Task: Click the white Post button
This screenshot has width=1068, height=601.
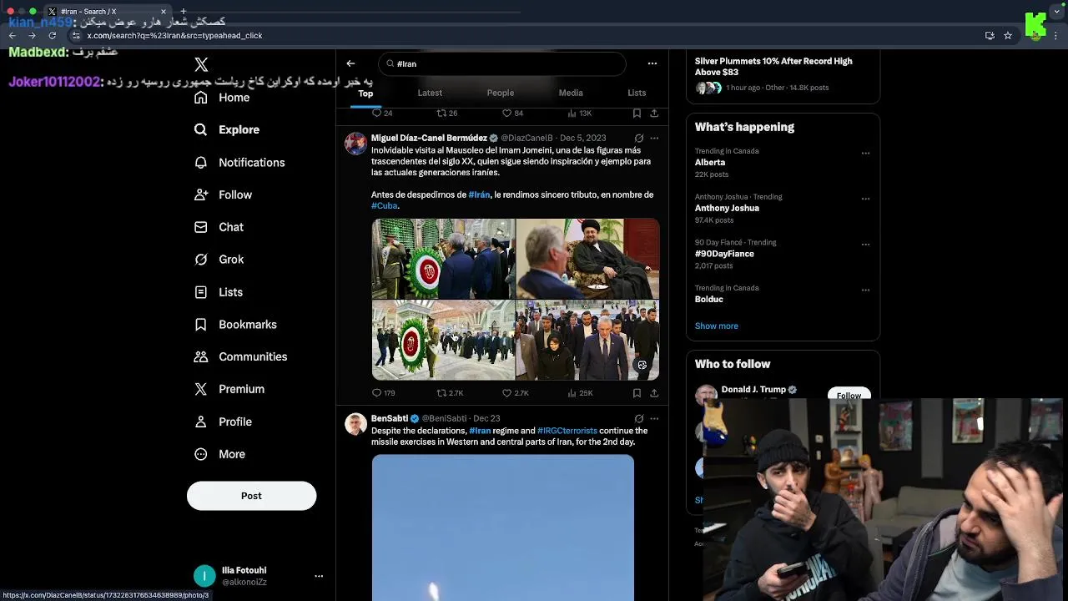Action: (x=251, y=496)
